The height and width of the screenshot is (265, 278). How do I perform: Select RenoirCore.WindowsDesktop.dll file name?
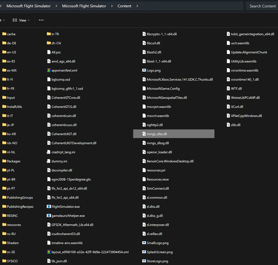click(x=170, y=161)
